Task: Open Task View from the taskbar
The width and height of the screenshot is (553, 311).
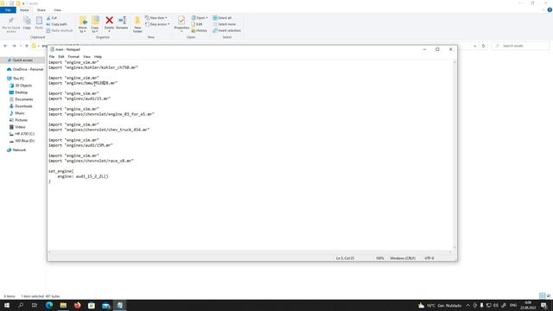Action: point(35,305)
